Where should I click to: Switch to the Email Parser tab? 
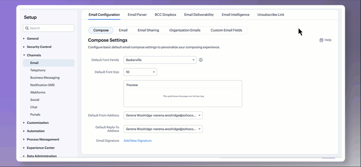pos(137,15)
